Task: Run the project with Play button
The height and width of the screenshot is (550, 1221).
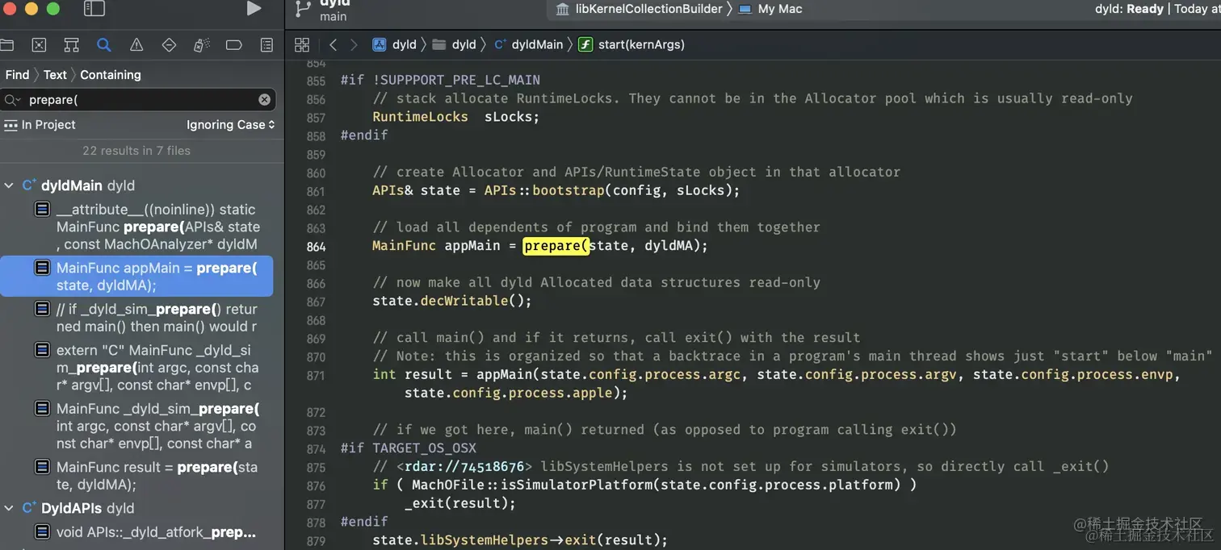Action: [x=254, y=8]
